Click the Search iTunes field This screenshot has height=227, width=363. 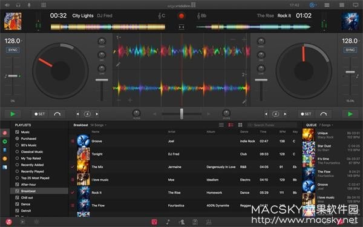tap(272, 125)
